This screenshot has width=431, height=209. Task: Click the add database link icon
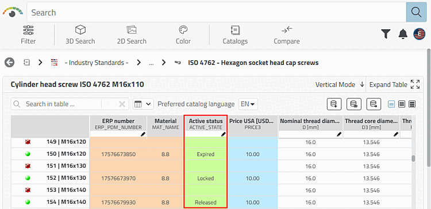334,104
